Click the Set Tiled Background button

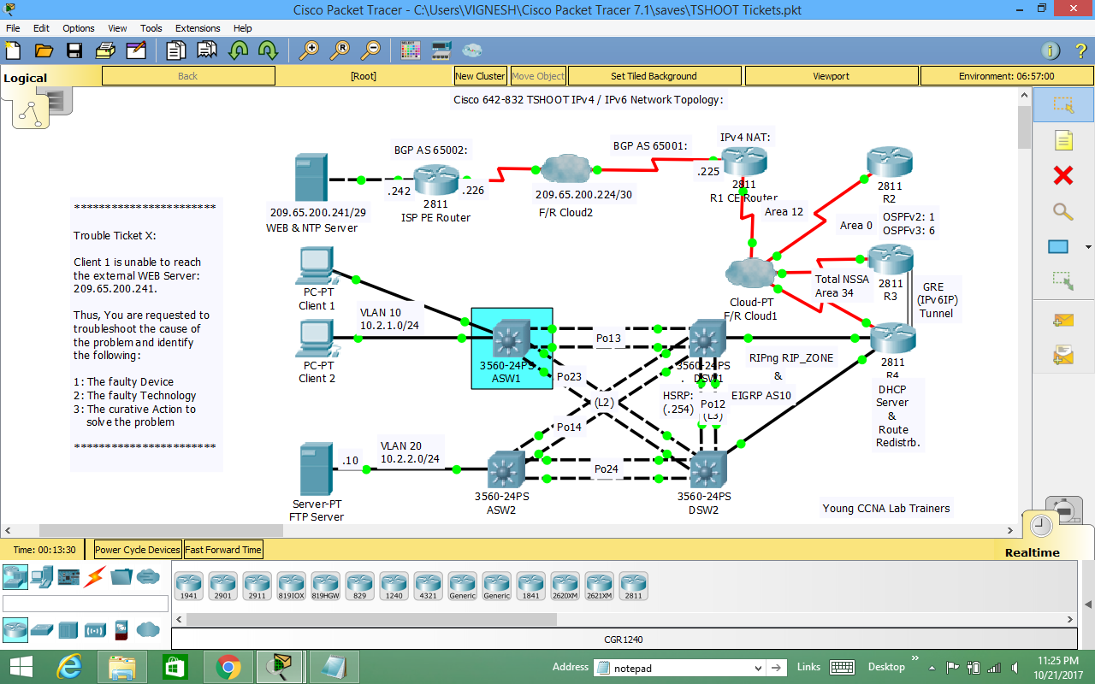tap(654, 75)
